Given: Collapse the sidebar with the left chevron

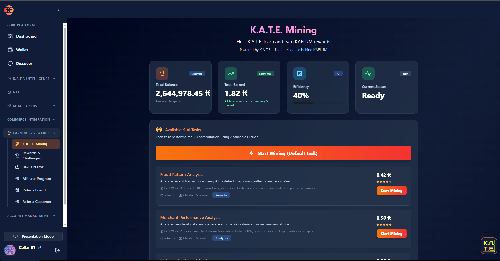Looking at the screenshot, I should (58, 10).
